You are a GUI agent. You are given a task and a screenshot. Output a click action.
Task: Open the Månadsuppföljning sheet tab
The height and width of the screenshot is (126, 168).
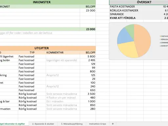coord(72,124)
